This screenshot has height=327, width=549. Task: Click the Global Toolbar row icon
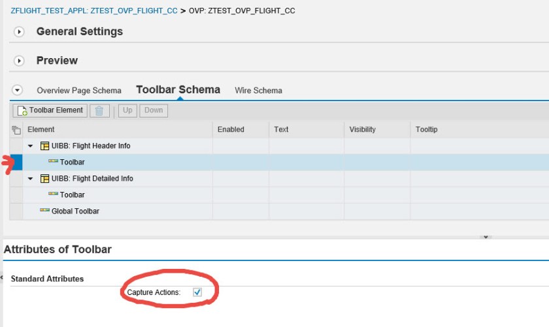[x=44, y=211]
